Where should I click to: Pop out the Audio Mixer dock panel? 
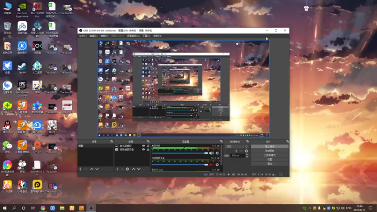click(x=221, y=142)
